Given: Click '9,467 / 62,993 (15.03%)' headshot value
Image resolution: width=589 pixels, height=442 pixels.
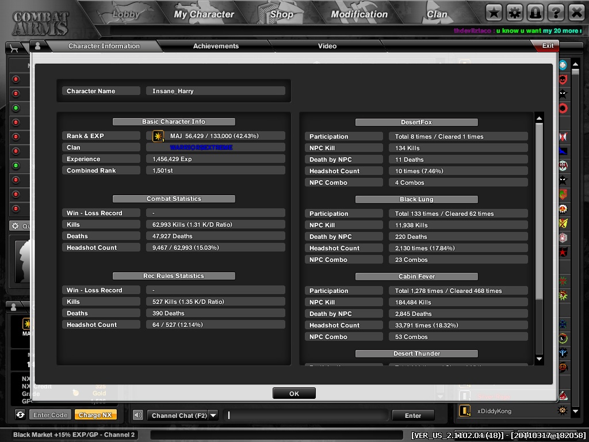Looking at the screenshot, I should pyautogui.click(x=186, y=247).
